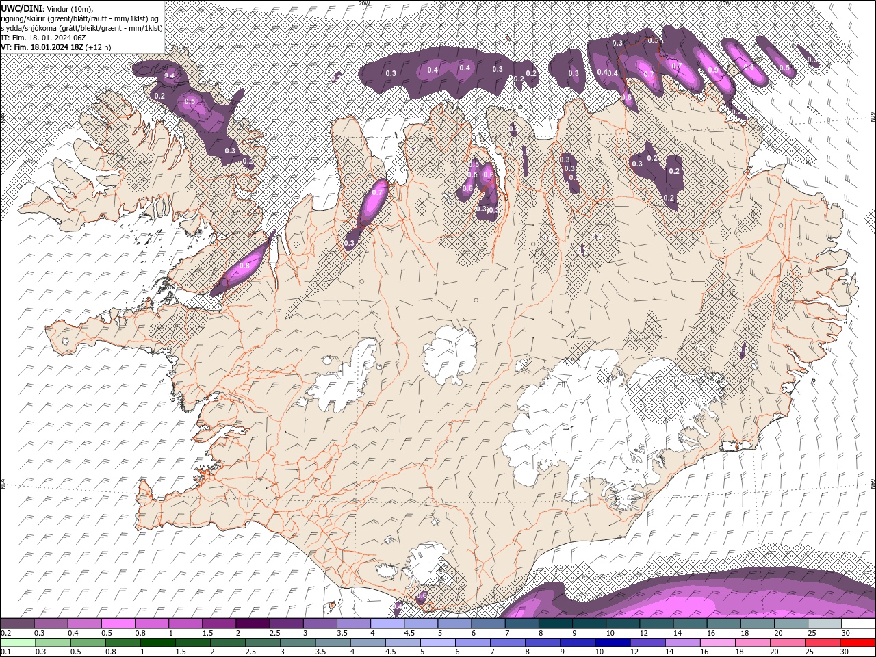Click the UWC/DINI title text

[x=21, y=8]
